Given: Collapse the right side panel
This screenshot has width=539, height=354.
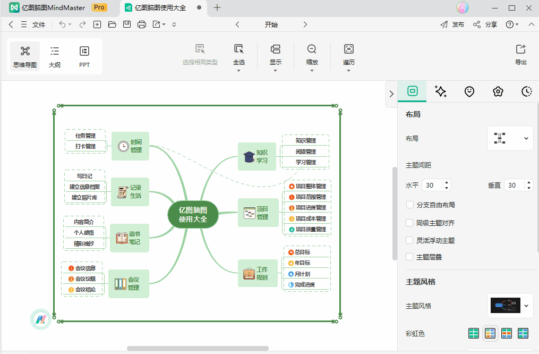Looking at the screenshot, I should pos(391,94).
